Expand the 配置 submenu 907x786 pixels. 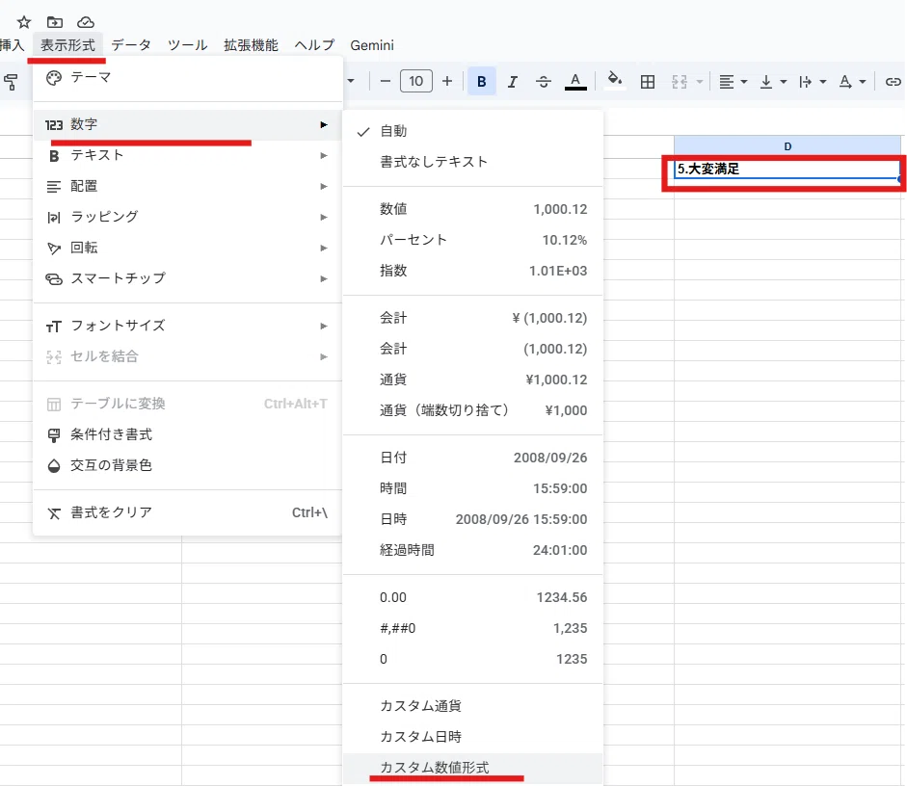click(x=187, y=186)
